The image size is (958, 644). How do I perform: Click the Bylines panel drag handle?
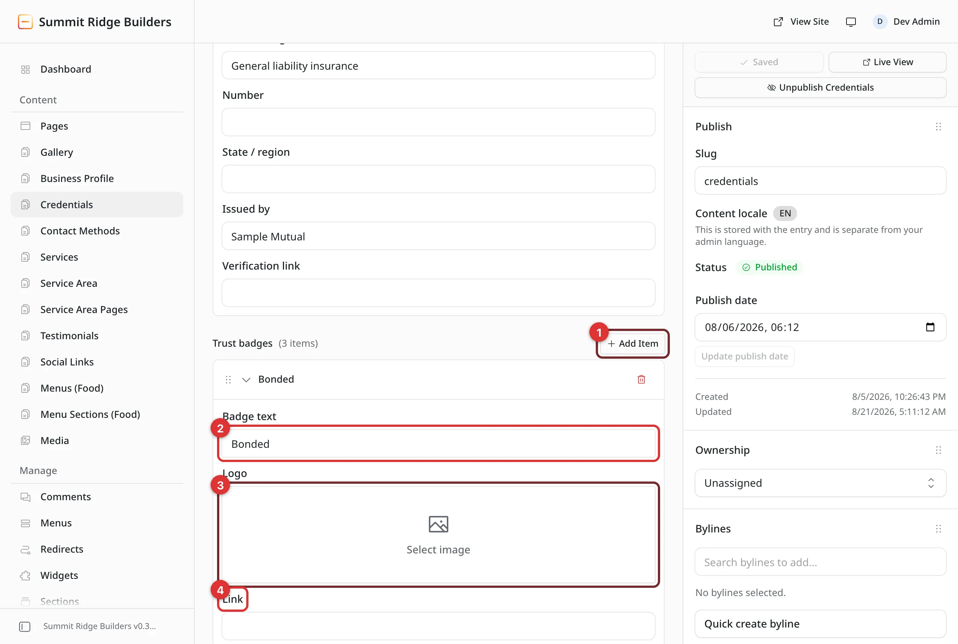(938, 529)
